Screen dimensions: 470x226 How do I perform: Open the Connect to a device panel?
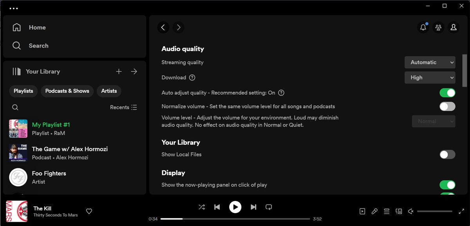399,211
